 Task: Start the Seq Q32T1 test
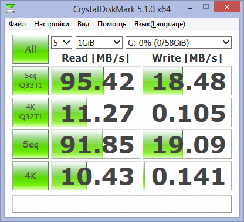30,81
